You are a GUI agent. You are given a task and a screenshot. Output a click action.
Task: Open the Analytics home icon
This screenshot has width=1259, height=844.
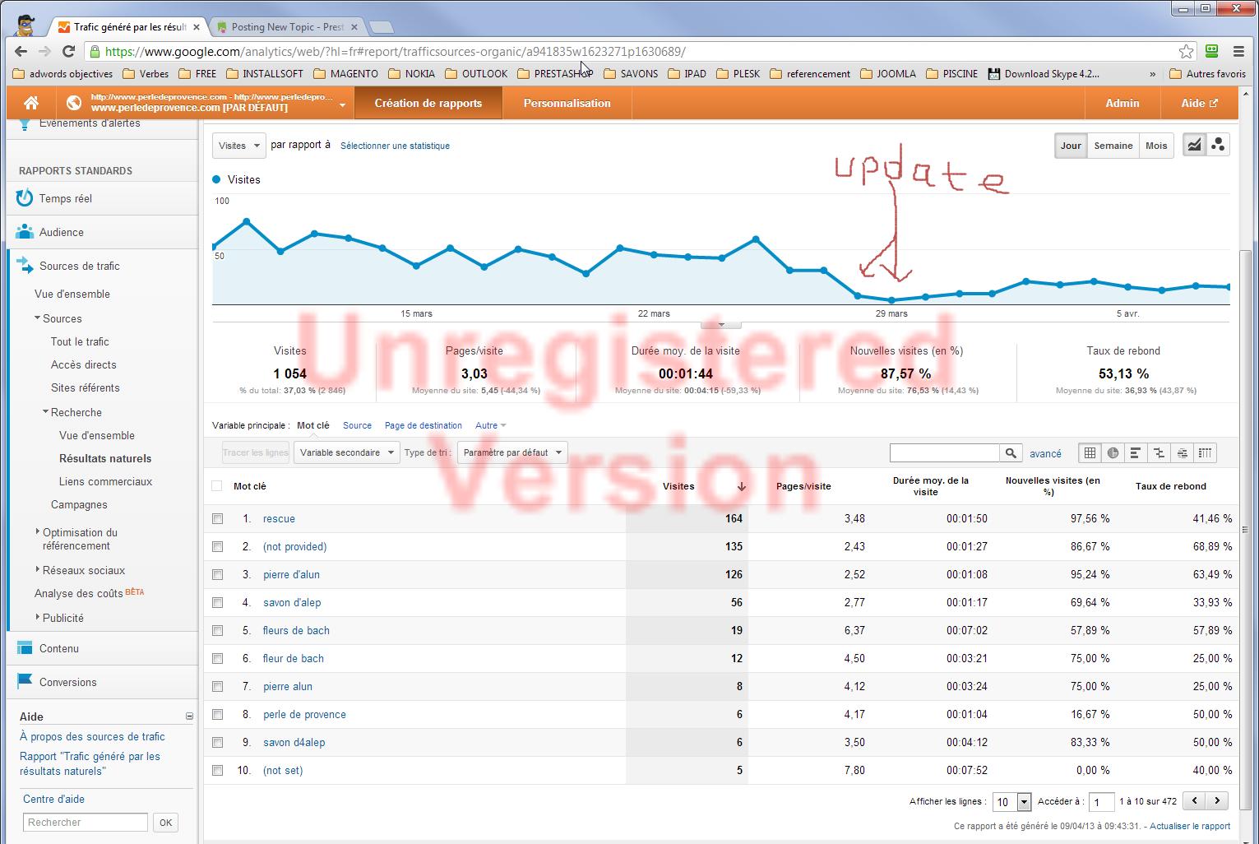coord(31,103)
